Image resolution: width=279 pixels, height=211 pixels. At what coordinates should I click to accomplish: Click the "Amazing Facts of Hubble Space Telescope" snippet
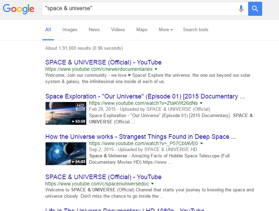click(x=159, y=159)
